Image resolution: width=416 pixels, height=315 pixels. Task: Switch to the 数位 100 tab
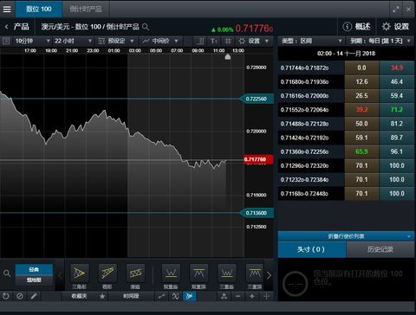(39, 9)
